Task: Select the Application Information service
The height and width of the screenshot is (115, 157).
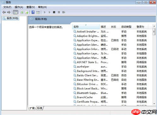Action: [110, 49]
